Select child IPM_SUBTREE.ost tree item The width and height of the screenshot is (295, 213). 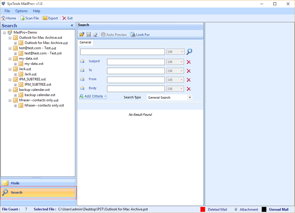[x=38, y=85]
